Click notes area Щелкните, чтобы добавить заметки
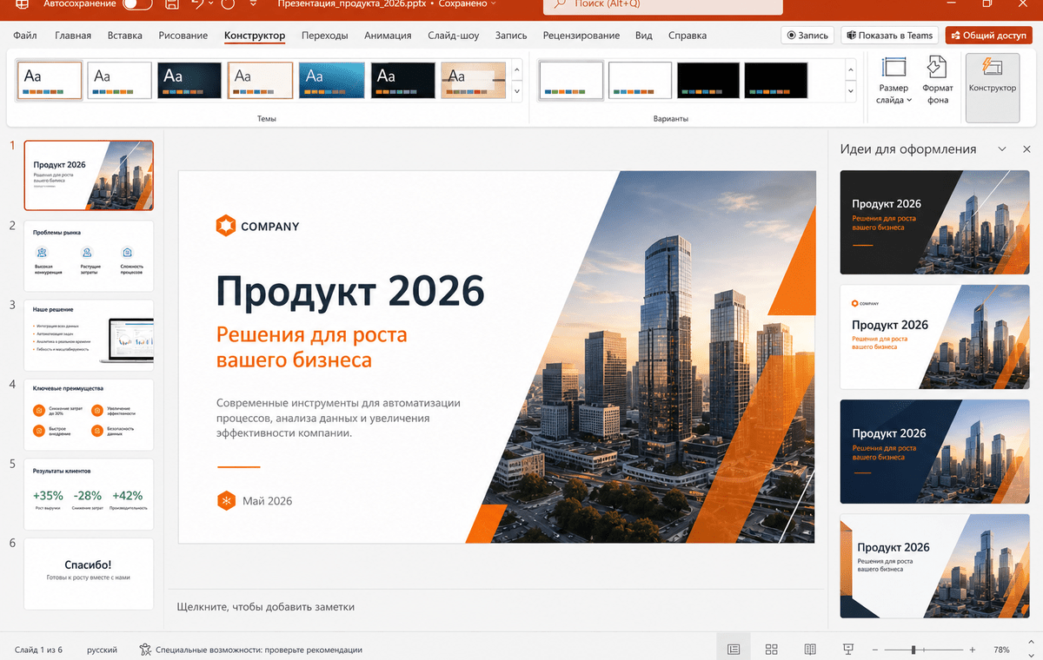Viewport: 1043px width, 660px height. pos(265,607)
